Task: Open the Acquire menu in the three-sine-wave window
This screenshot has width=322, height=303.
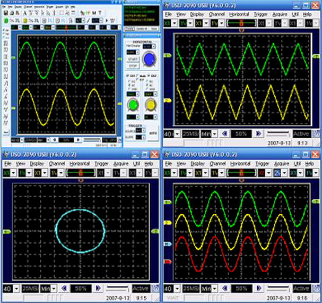Action: click(x=282, y=164)
